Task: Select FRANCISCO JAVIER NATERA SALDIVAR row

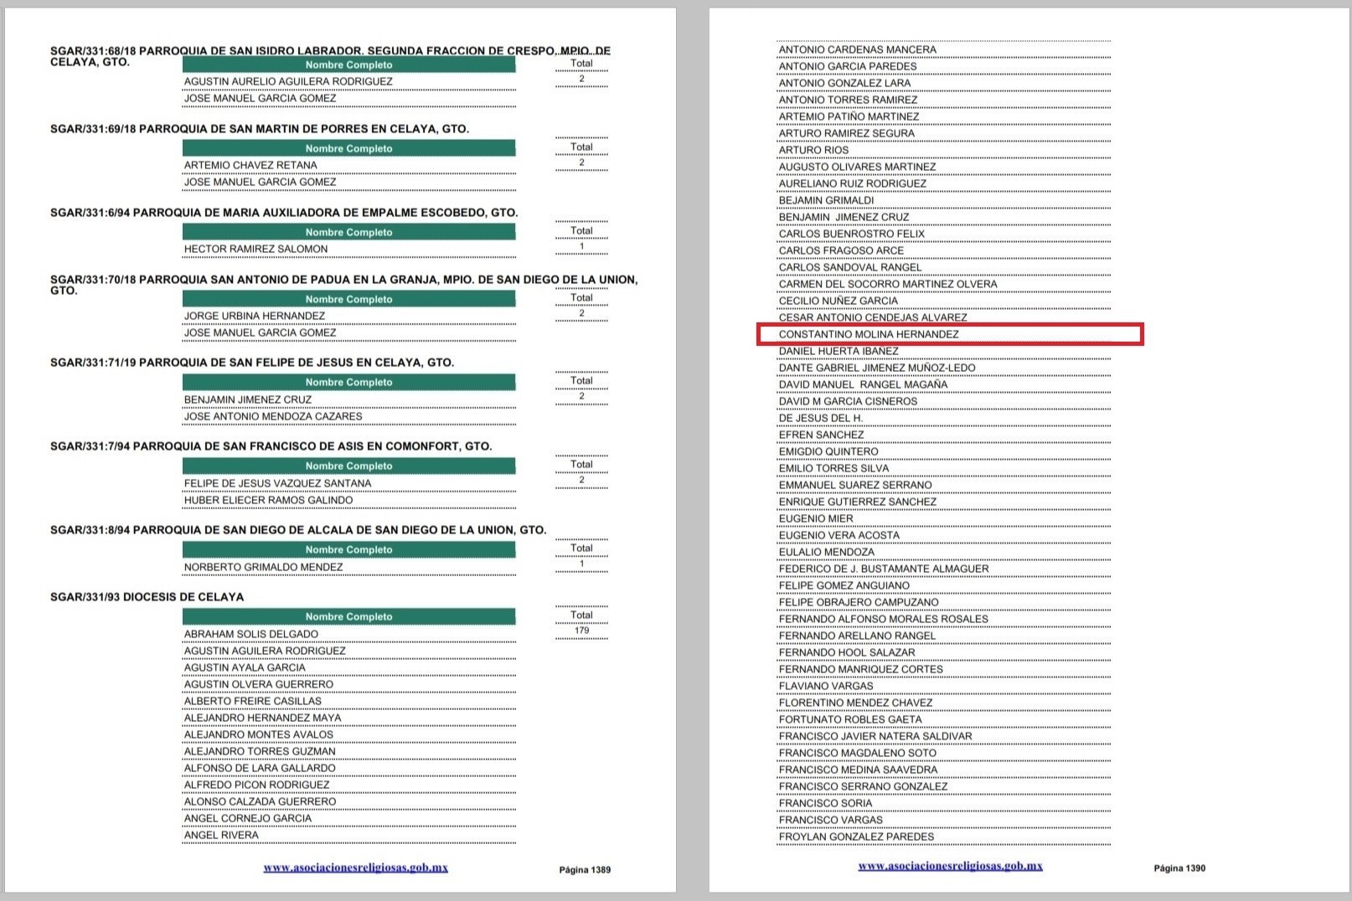Action: point(944,736)
